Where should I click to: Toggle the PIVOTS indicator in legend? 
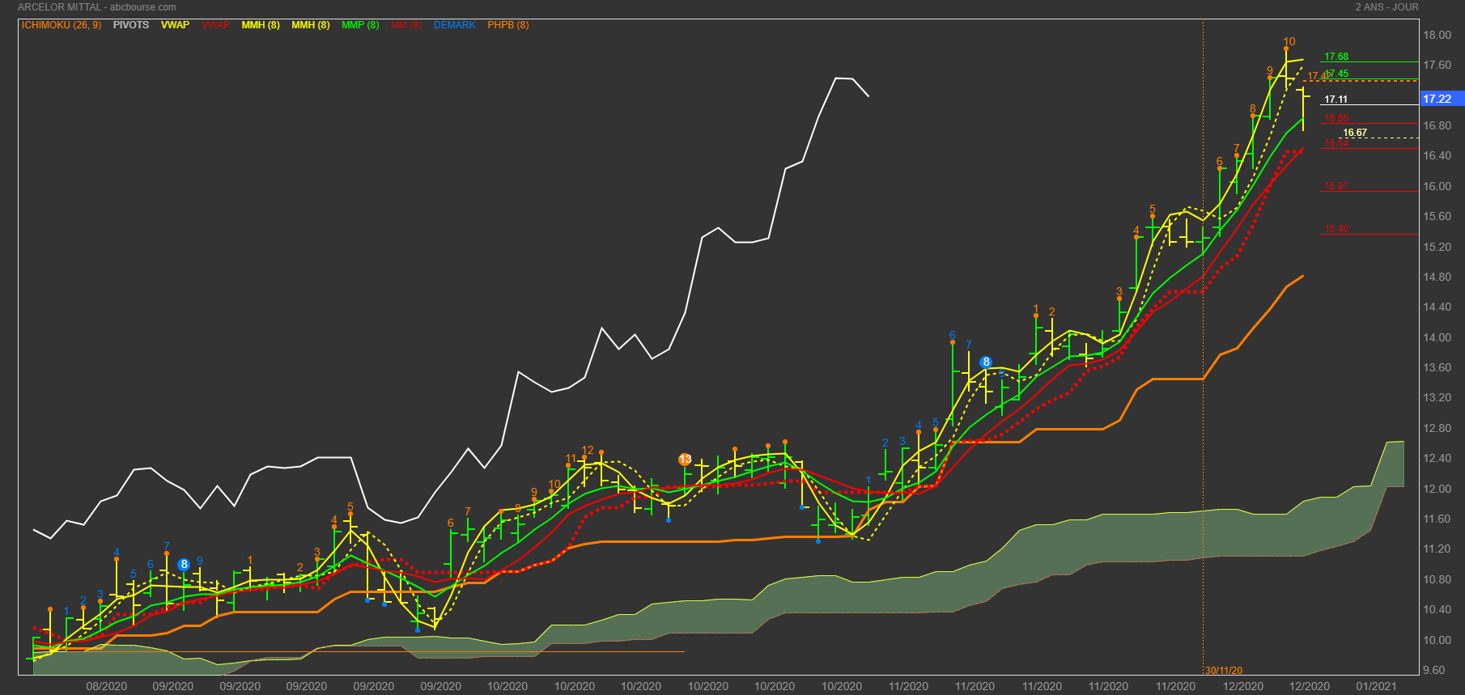pos(131,25)
